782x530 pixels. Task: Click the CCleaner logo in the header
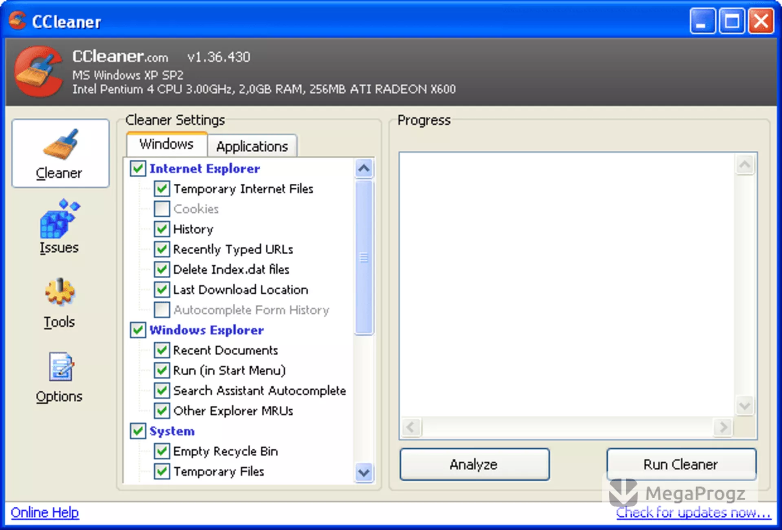click(38, 71)
